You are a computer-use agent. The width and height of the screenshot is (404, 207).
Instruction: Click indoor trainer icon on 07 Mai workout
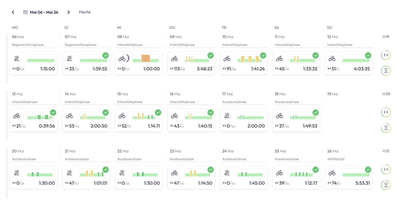[x=69, y=58]
